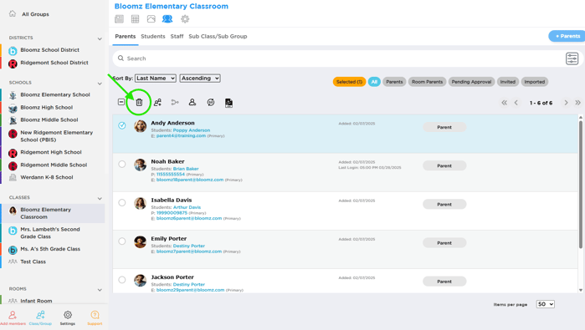Image resolution: width=585 pixels, height=330 pixels.
Task: Click Emily Porter's profile photo
Action: point(141,241)
